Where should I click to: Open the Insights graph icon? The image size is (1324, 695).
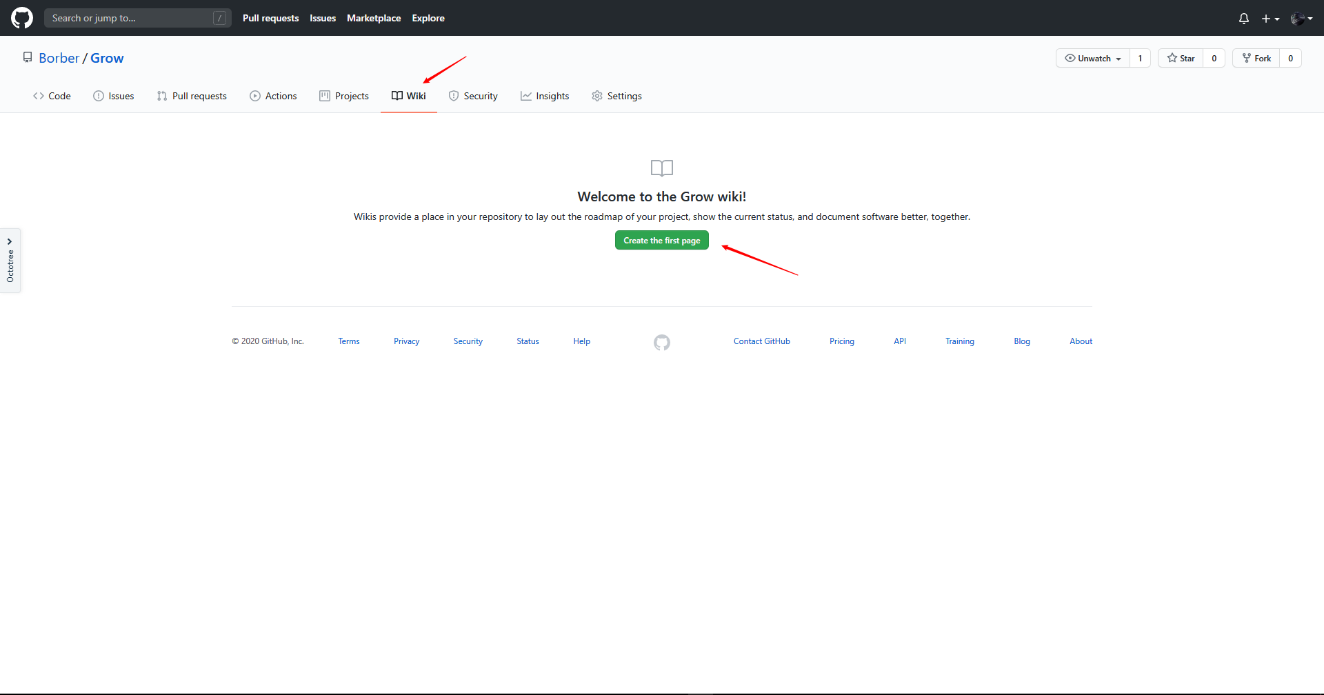click(x=526, y=96)
